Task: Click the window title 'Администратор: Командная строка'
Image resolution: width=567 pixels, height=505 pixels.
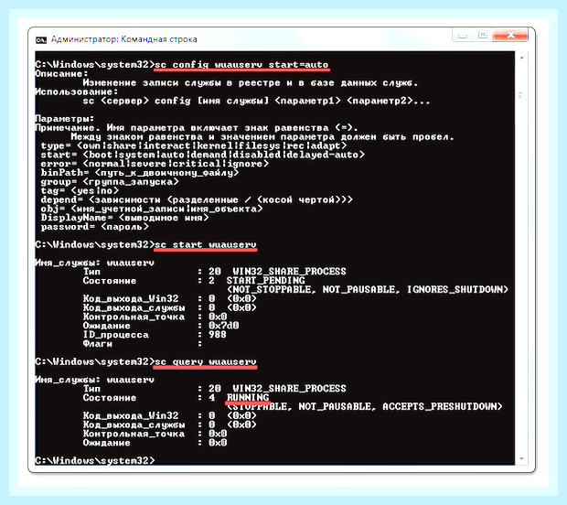Action: tap(124, 39)
